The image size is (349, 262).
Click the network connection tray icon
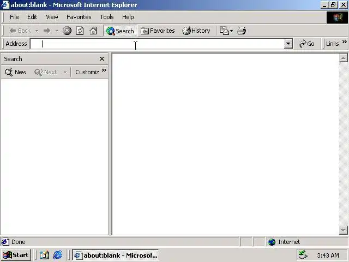[x=303, y=255]
